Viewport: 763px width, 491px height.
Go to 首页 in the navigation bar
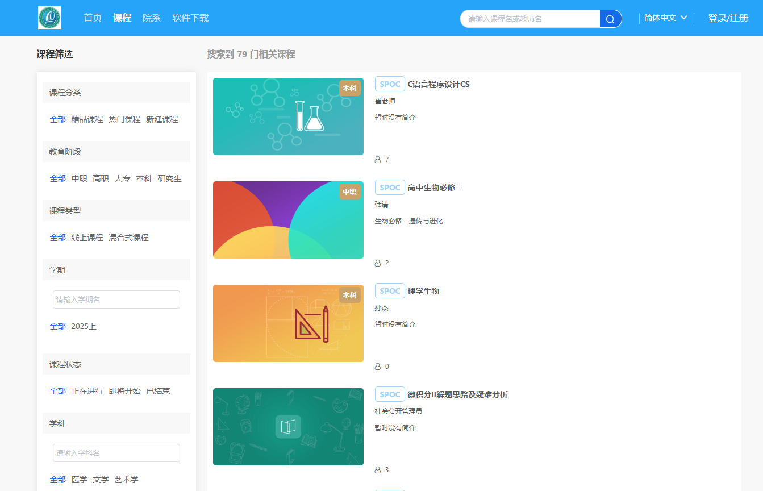click(93, 18)
